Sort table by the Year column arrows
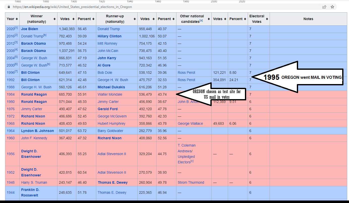Viewport: 349px width, 203px height. (x=17, y=19)
